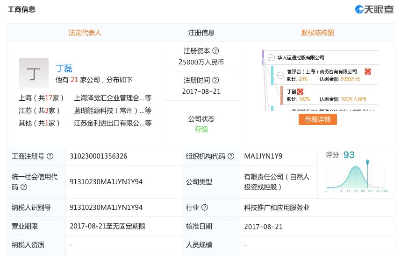
Task: Click the 2017-08-21至无固定期限 value
Action: [x=107, y=226]
